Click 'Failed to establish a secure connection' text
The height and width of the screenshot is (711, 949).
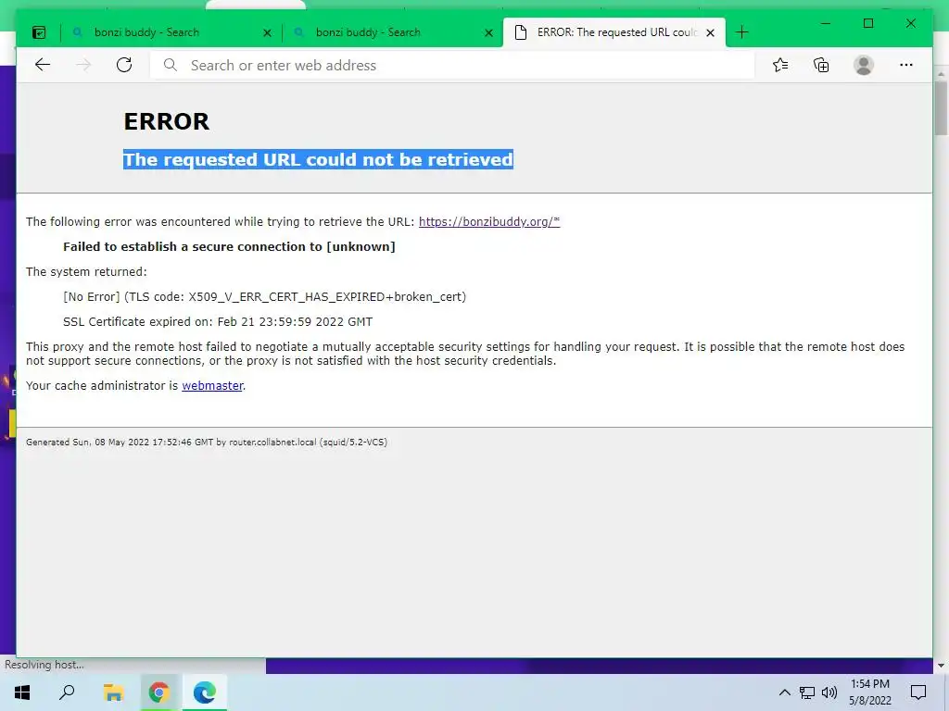(x=230, y=246)
